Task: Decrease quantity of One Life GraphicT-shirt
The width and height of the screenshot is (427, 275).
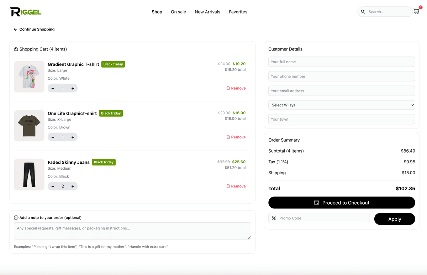Action: (53, 137)
